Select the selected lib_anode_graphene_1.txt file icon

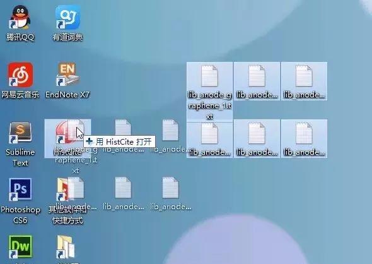[209, 76]
